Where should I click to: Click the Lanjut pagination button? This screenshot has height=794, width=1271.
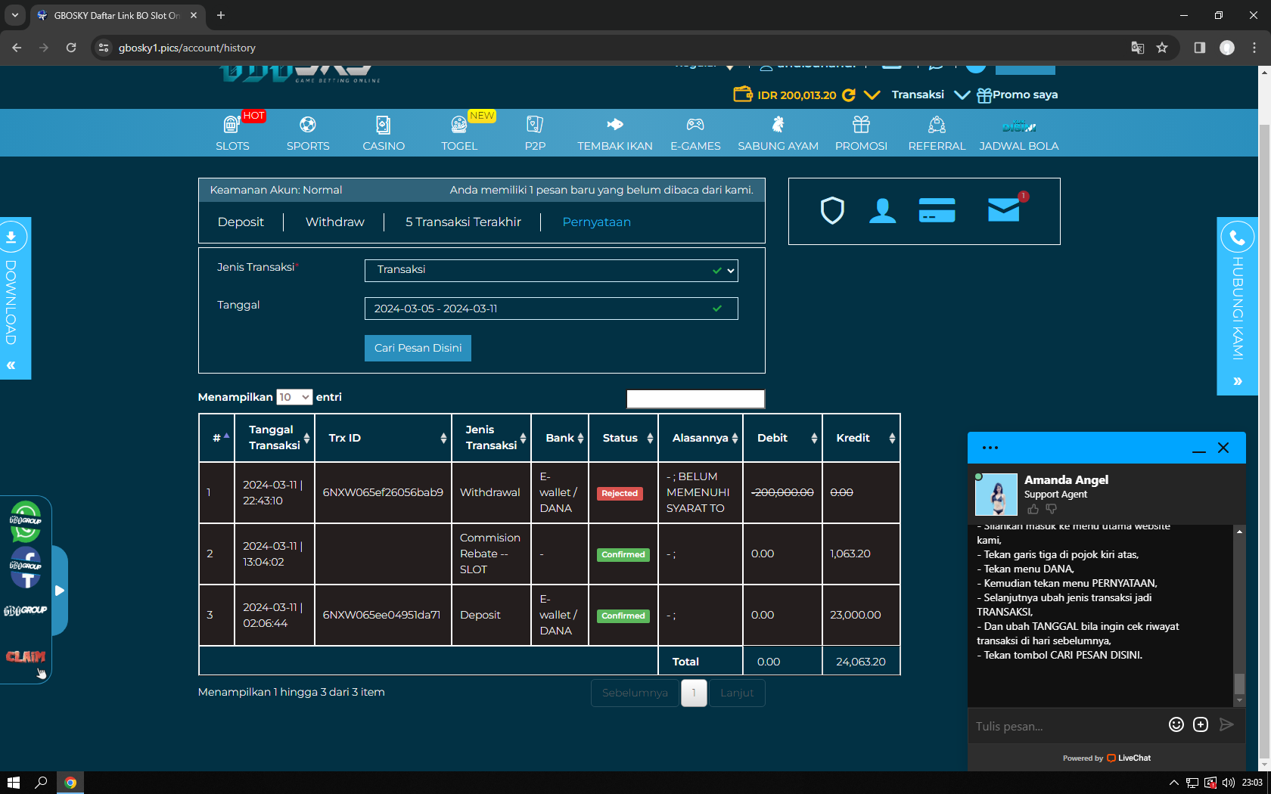pos(736,693)
